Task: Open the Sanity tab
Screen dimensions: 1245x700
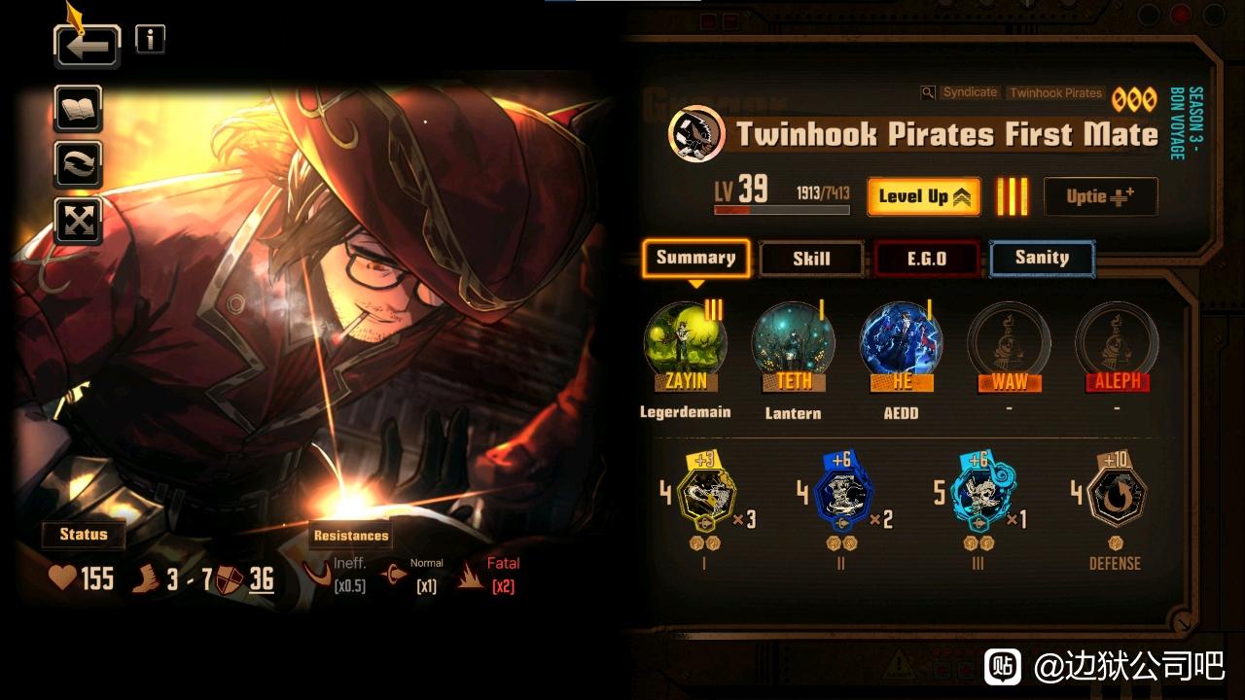Action: 1042,259
